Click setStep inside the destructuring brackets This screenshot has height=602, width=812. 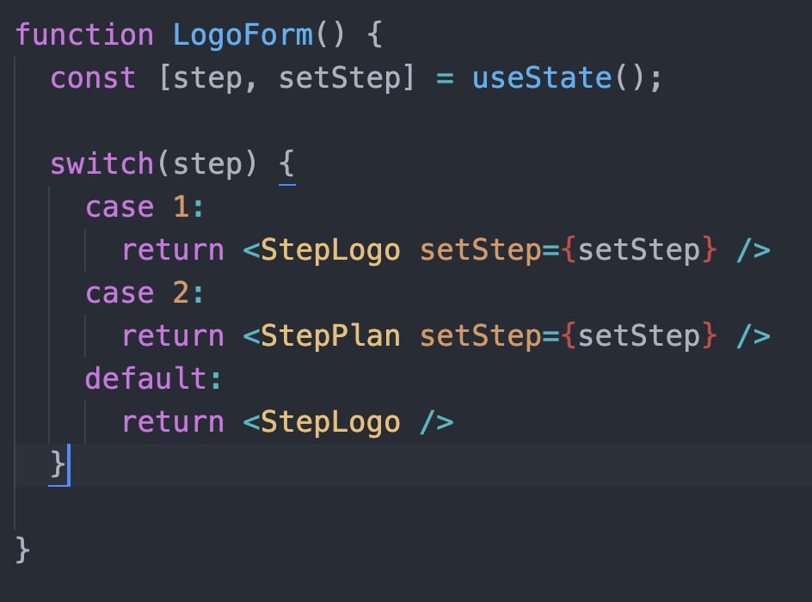pos(341,78)
